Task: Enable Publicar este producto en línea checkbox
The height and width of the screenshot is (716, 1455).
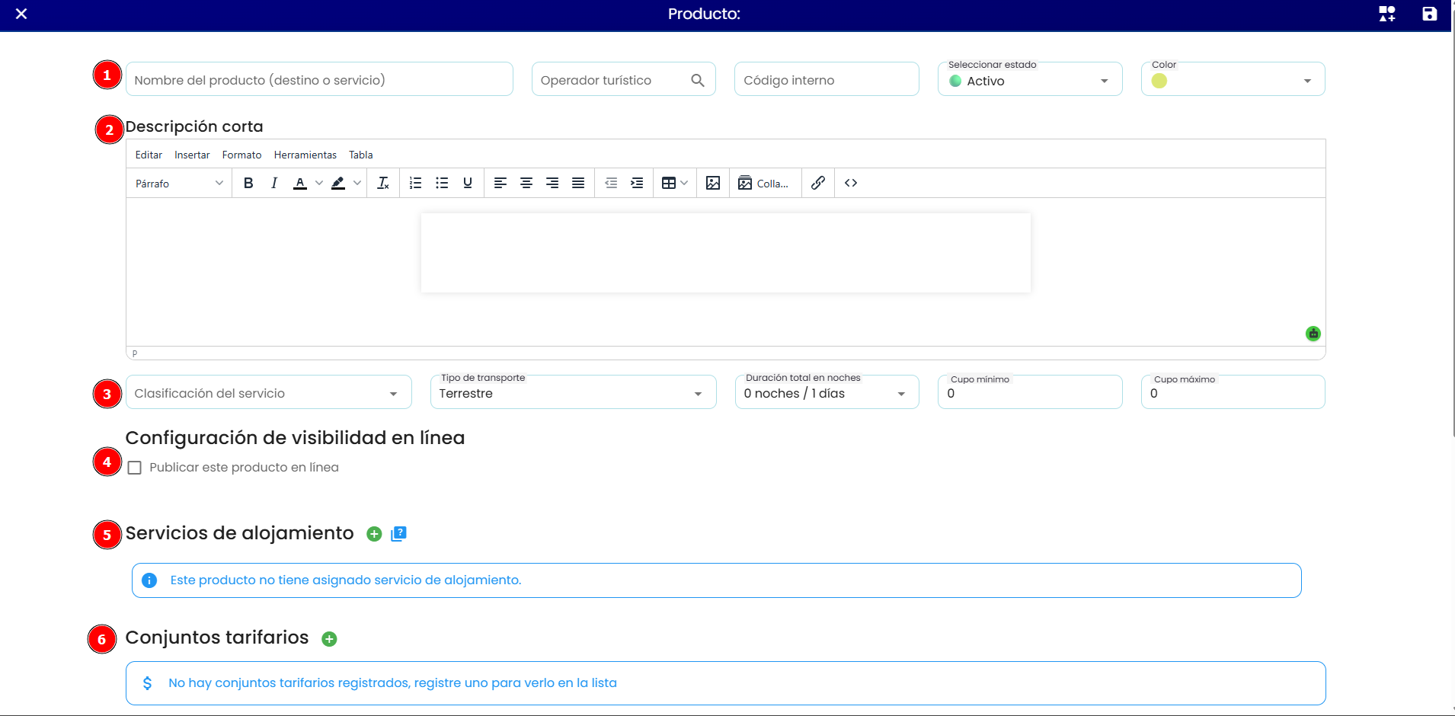Action: point(135,468)
